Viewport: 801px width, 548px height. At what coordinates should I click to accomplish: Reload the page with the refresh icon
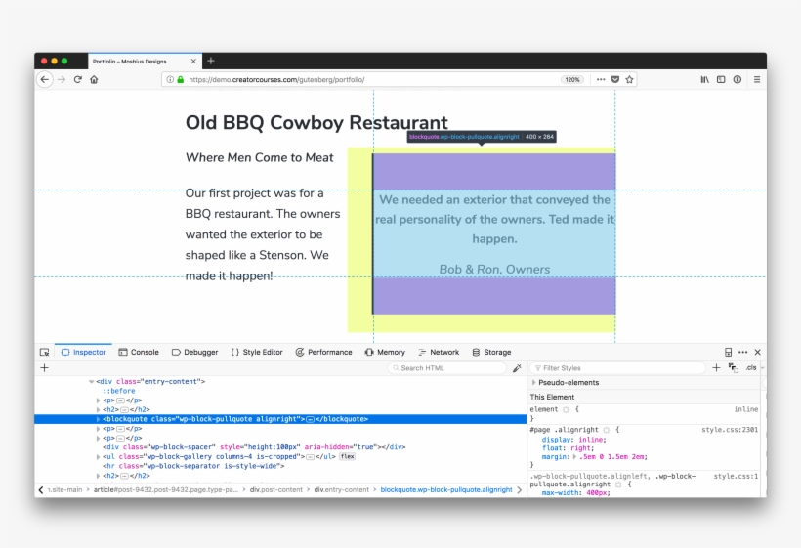(78, 80)
